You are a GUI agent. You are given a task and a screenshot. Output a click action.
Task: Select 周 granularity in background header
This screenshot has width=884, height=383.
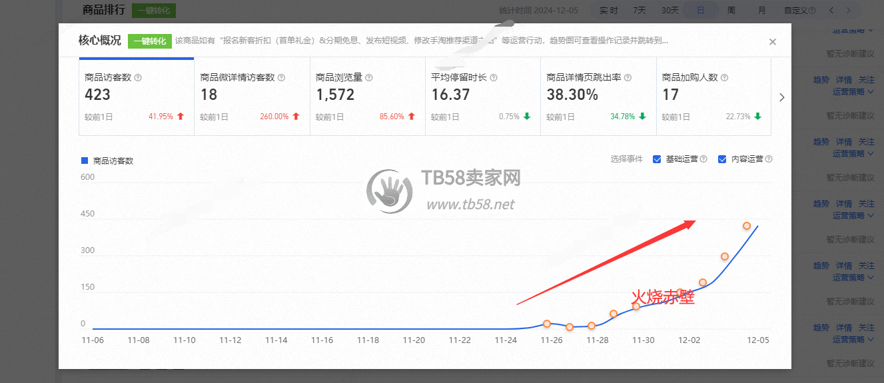[x=731, y=11]
